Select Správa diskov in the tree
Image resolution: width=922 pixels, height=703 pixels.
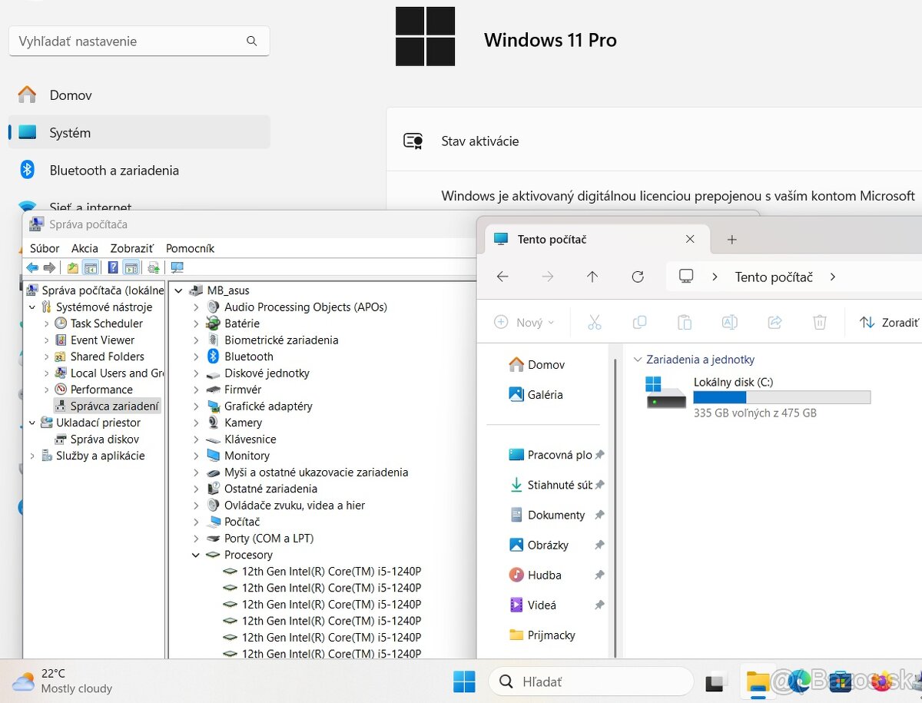click(x=104, y=439)
